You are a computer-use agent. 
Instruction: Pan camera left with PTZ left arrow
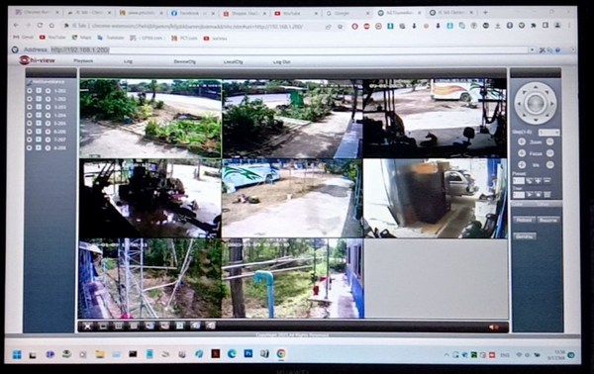520,103
